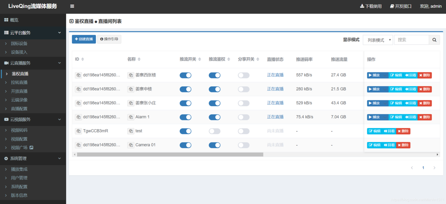Collapse the 系统管理 section
Screen dimensions: 446x204
[33, 158]
